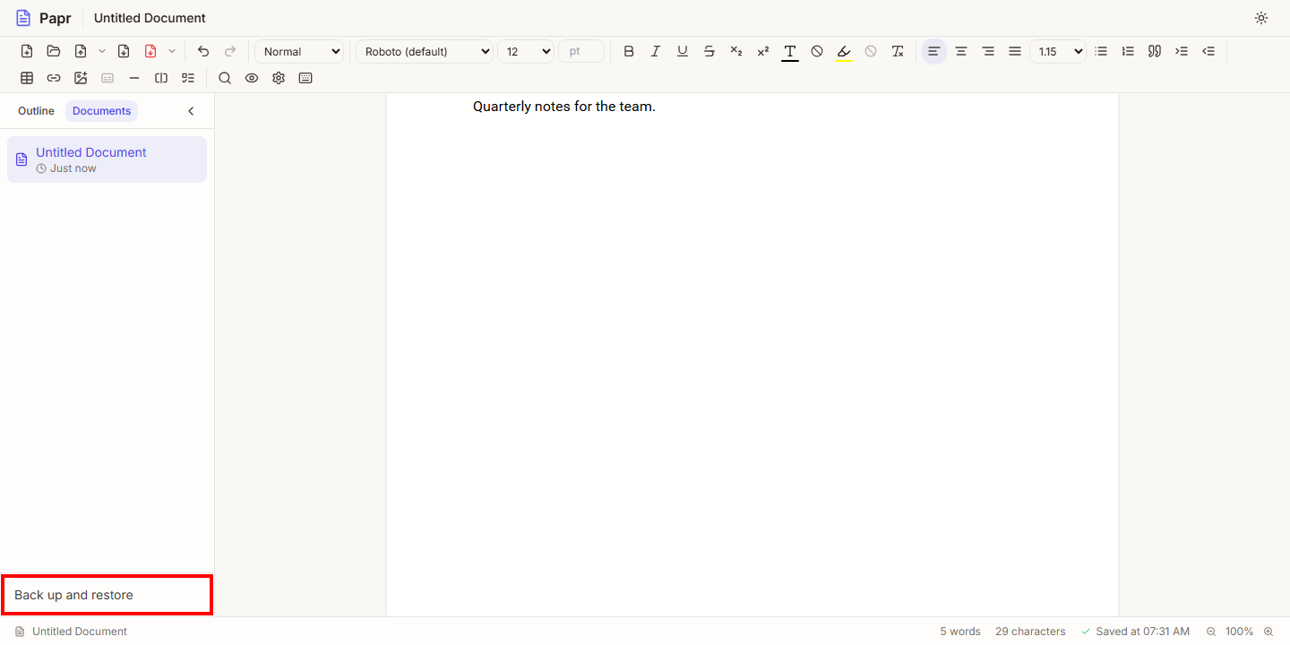
Task: Open the Roboto (default) font dropdown
Action: coord(425,51)
